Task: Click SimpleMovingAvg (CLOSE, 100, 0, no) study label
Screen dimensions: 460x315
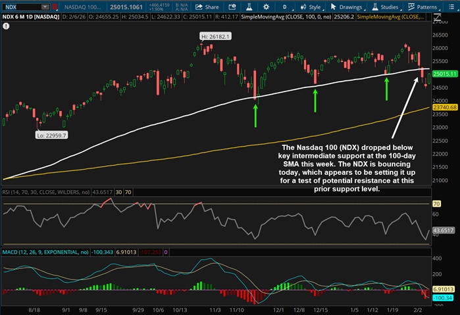Action: [286, 16]
